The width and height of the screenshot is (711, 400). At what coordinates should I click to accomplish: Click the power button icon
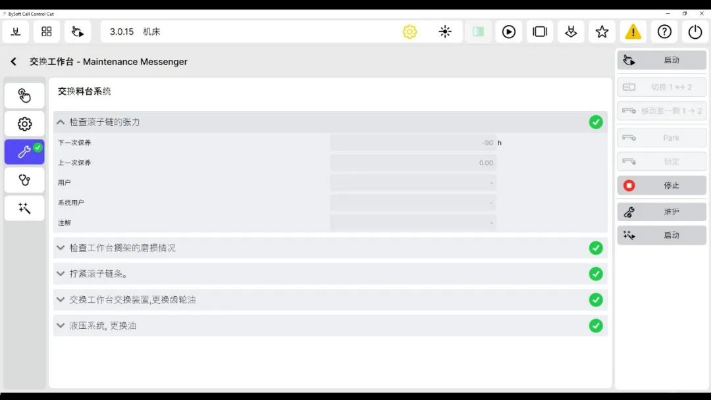click(x=695, y=32)
